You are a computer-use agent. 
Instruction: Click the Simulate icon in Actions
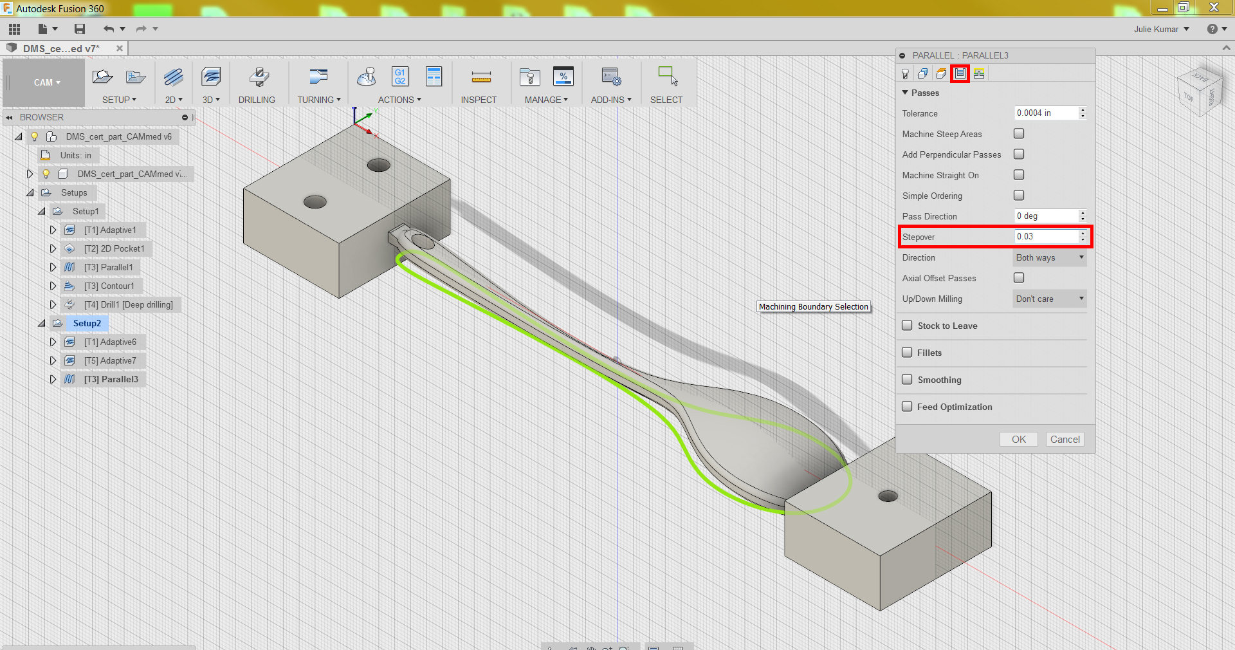367,77
